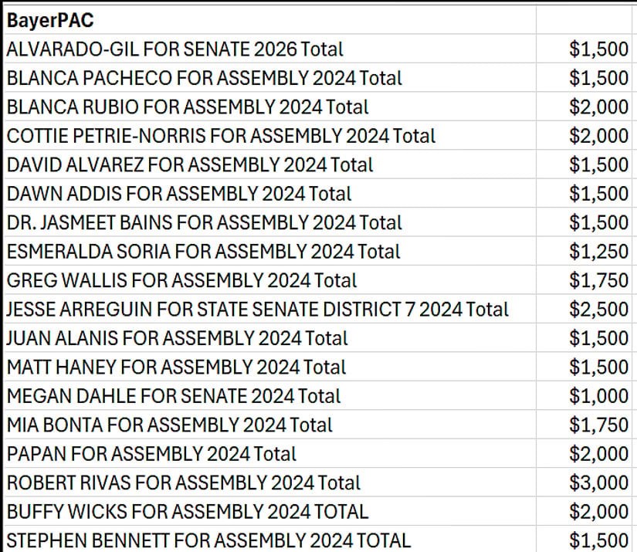The image size is (637, 552).
Task: Select the ROBERT RIVAS $3,000 amount cell
Action: coord(586,483)
